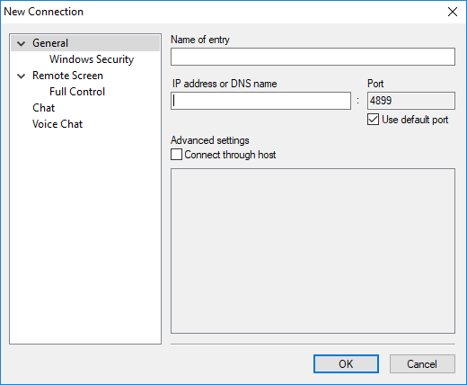Click the Name of entry label
Viewport: 467px width, 385px height.
200,40
